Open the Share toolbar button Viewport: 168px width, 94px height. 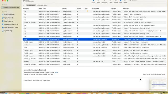point(125,2)
